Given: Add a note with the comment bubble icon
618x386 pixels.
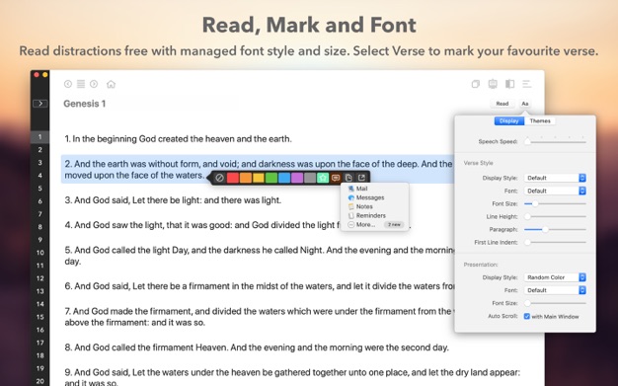Looking at the screenshot, I should point(336,178).
